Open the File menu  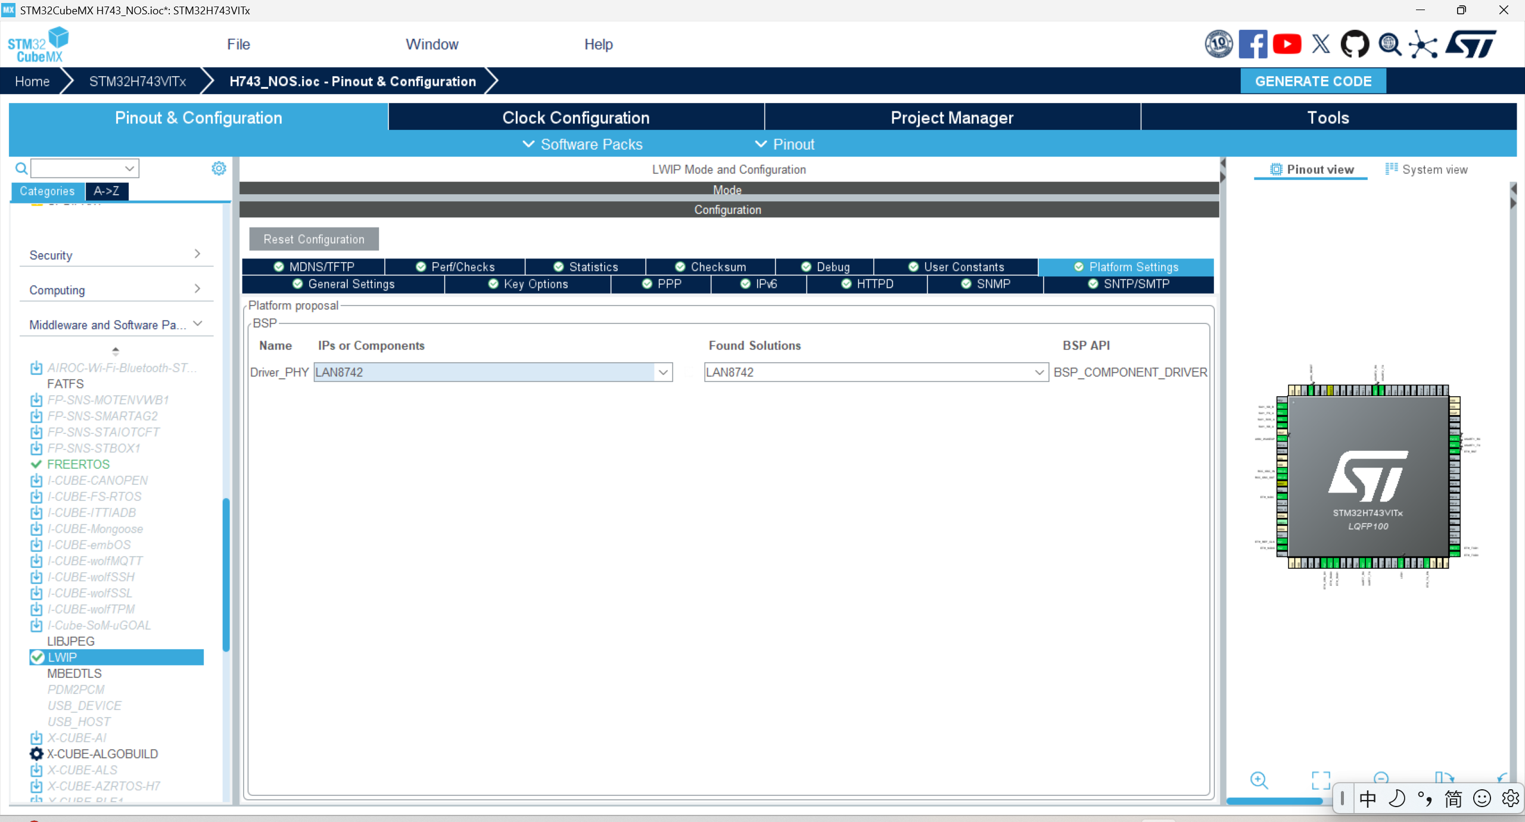coord(238,44)
